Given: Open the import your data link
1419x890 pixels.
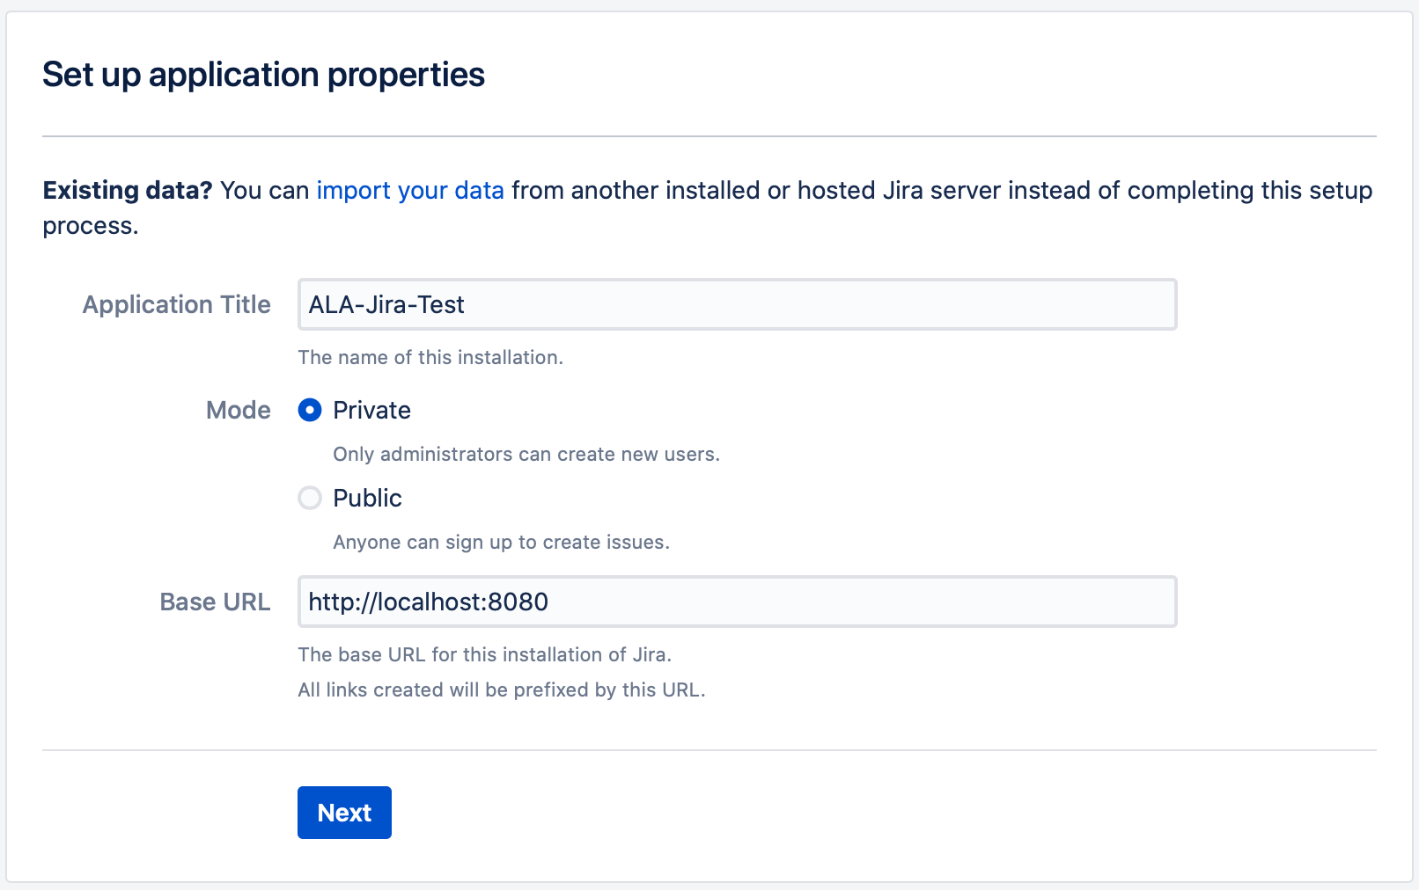Looking at the screenshot, I should point(410,191).
